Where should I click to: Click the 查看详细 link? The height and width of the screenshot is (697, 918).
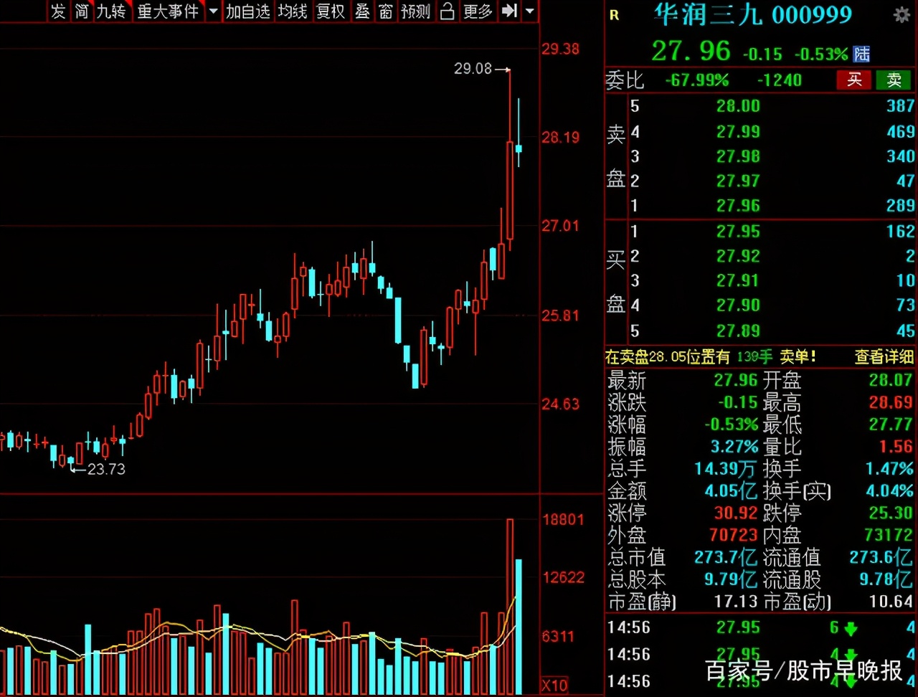coord(883,356)
